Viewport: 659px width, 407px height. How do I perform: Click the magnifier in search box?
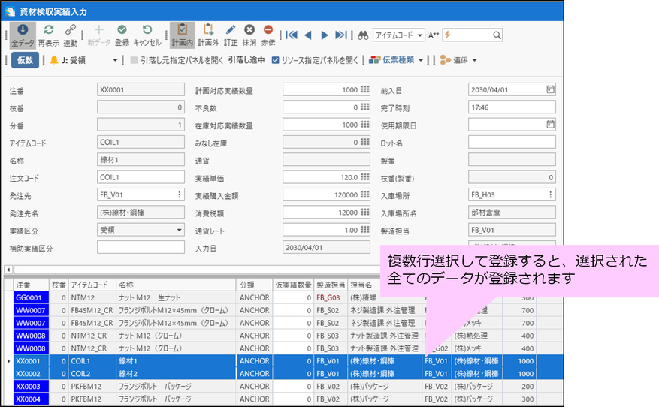(x=497, y=35)
